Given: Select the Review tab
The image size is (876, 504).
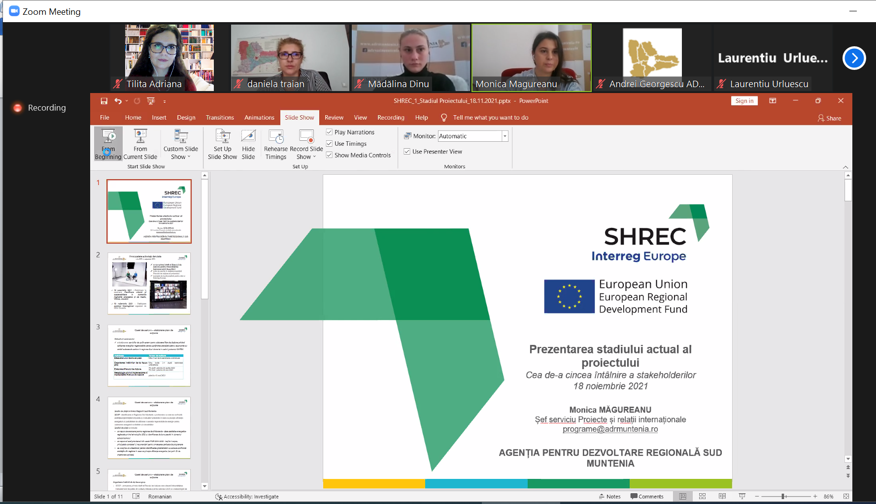Looking at the screenshot, I should 334,118.
